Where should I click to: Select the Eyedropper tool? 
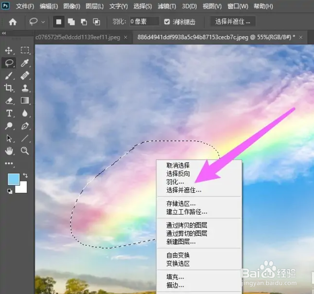click(x=25, y=63)
